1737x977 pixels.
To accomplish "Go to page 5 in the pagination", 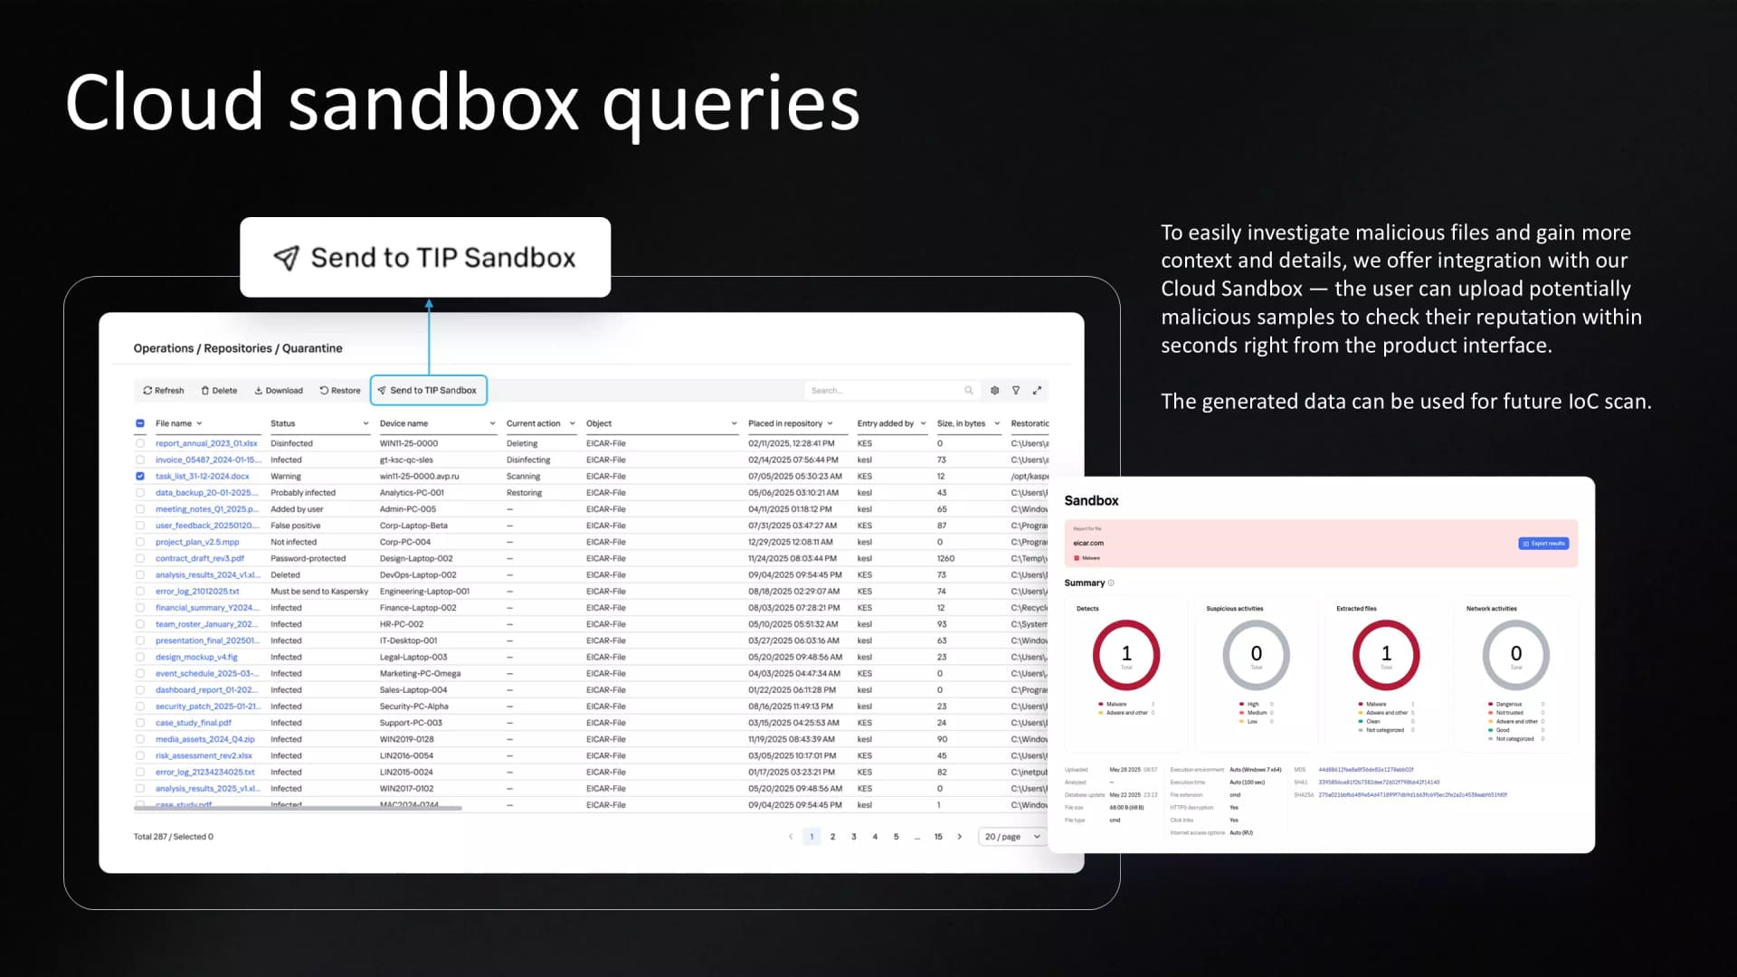I will pos(897,837).
